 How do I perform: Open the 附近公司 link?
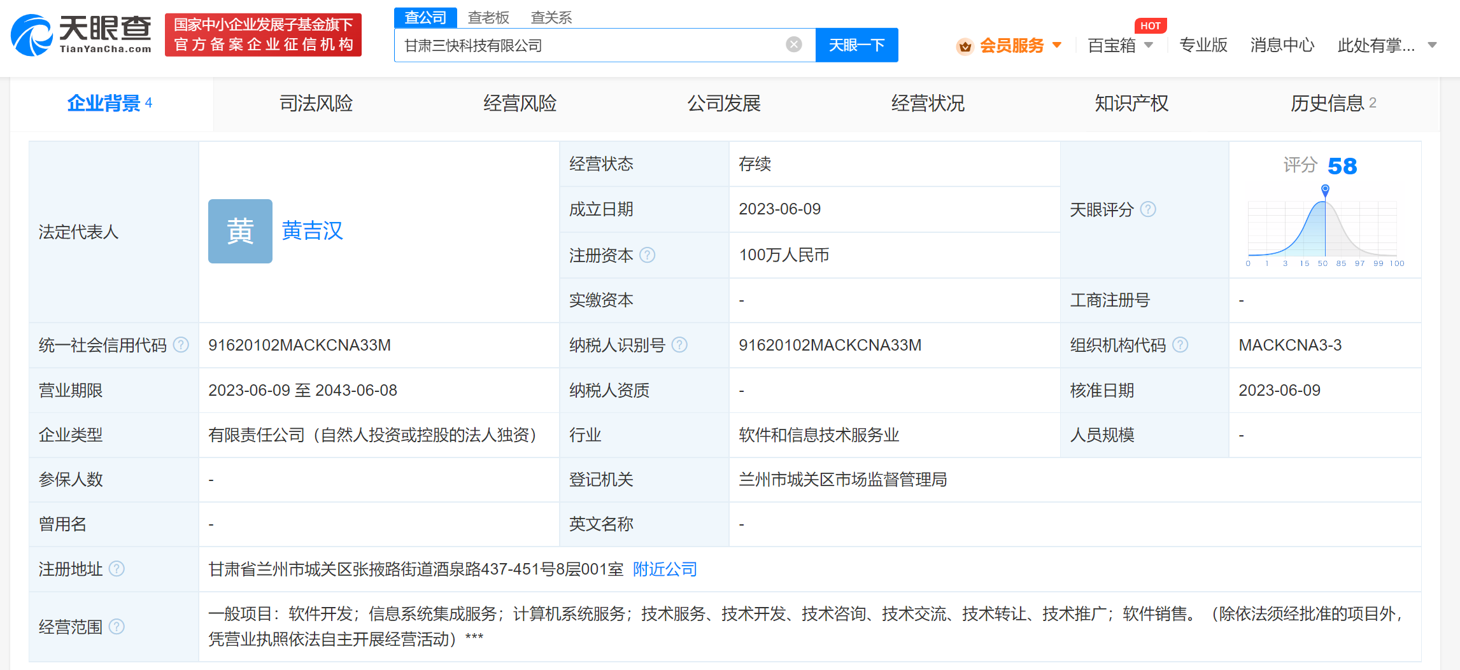(663, 569)
